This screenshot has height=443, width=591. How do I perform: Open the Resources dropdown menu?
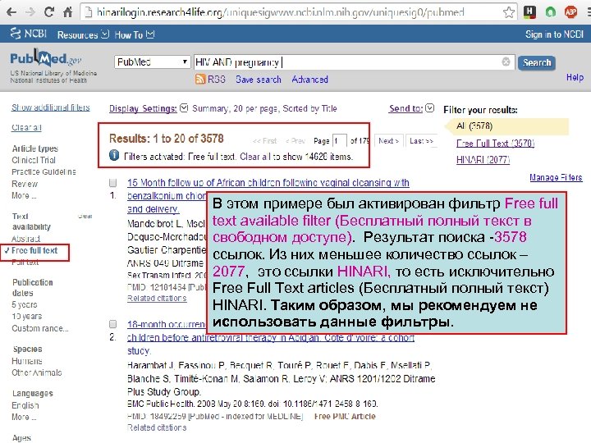pos(83,34)
